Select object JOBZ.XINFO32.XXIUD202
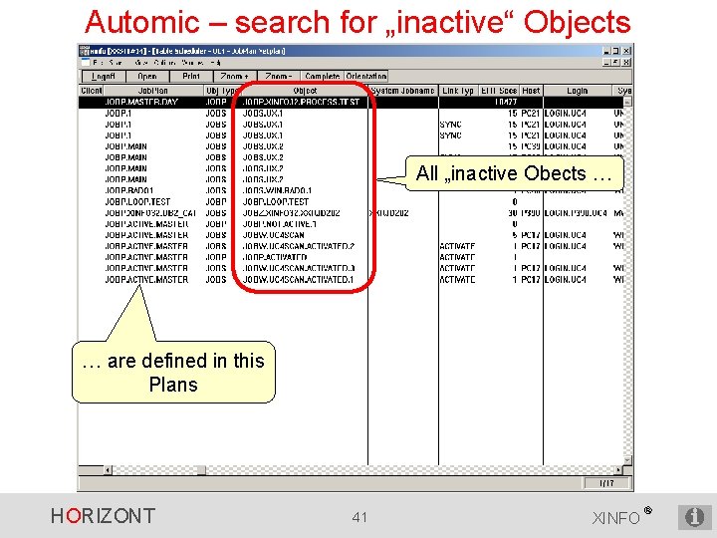 pyautogui.click(x=291, y=213)
